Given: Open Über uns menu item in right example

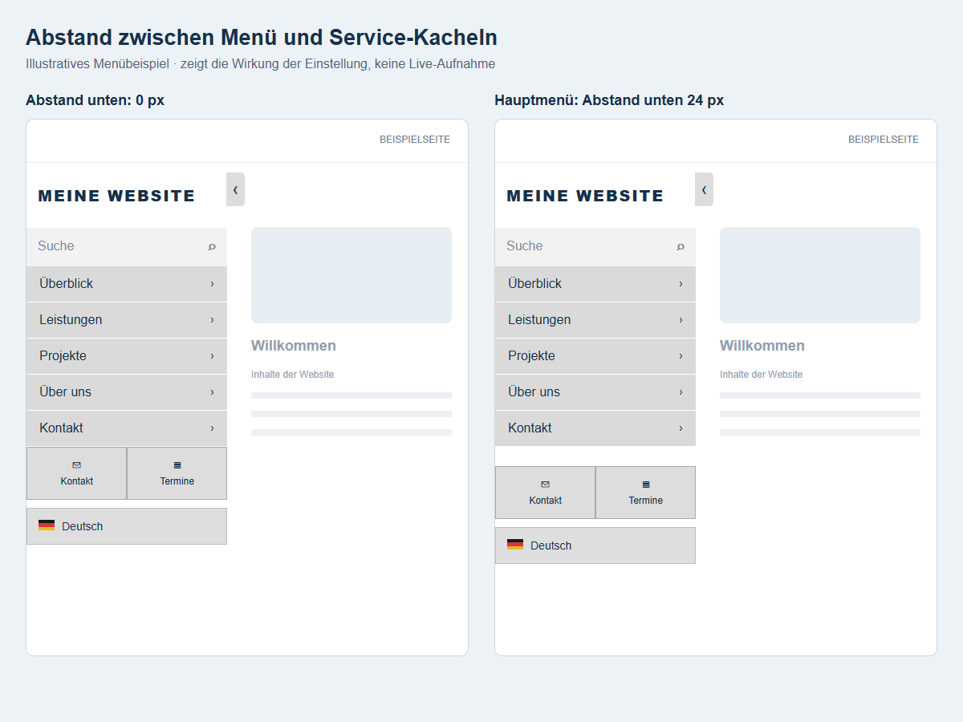Looking at the screenshot, I should 595,392.
